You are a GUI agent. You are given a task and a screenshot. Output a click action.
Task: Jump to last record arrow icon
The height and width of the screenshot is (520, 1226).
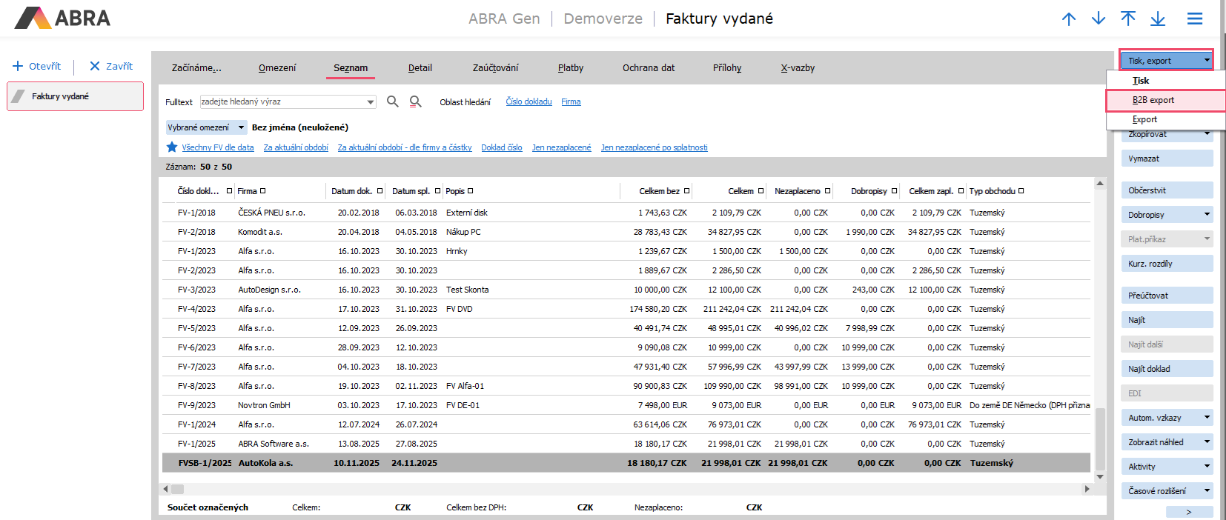pos(1158,19)
